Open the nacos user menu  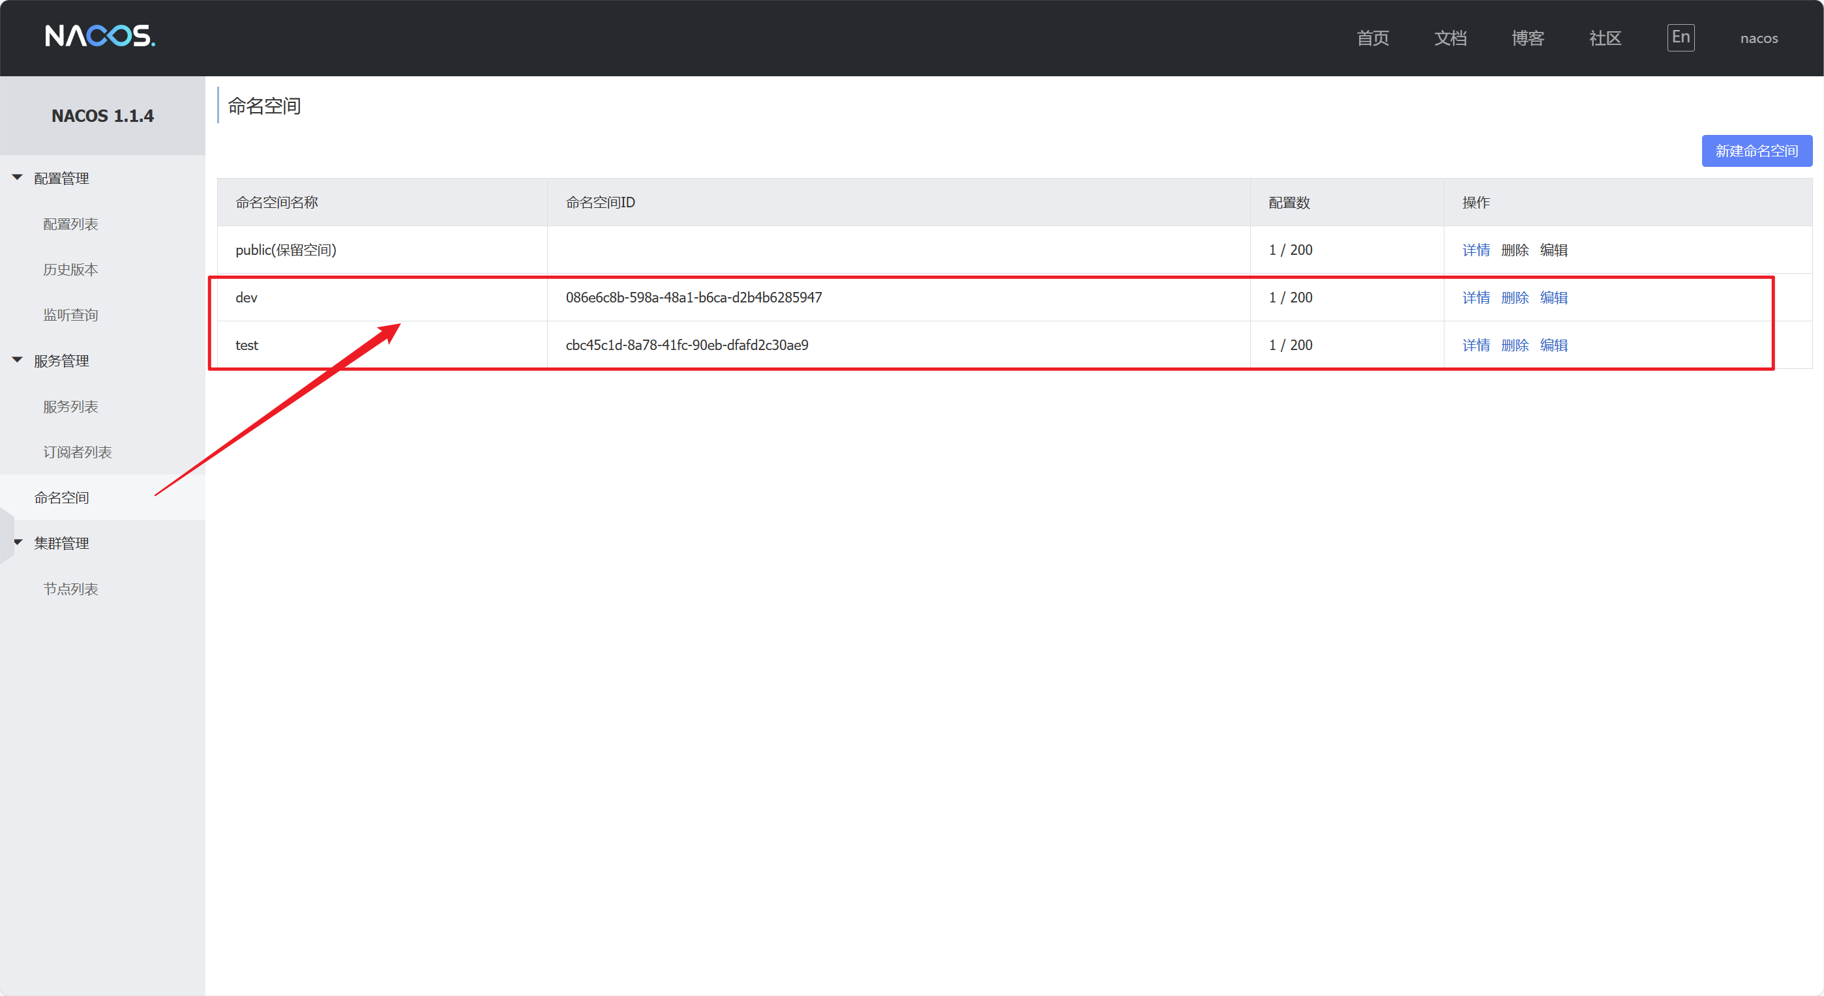[x=1759, y=38]
